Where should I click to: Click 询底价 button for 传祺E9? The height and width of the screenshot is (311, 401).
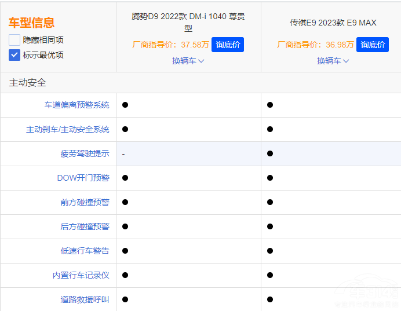tap(372, 45)
